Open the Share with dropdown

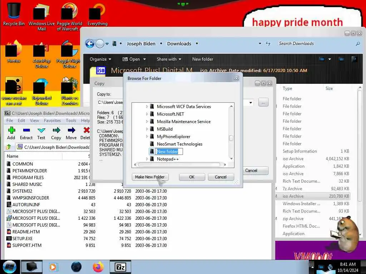pos(169,59)
